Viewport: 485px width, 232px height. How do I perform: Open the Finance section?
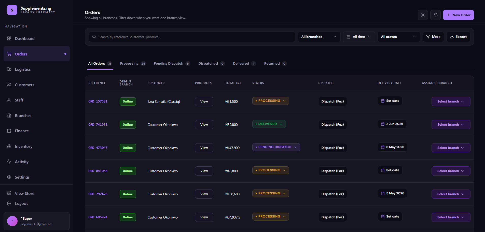tap(22, 131)
